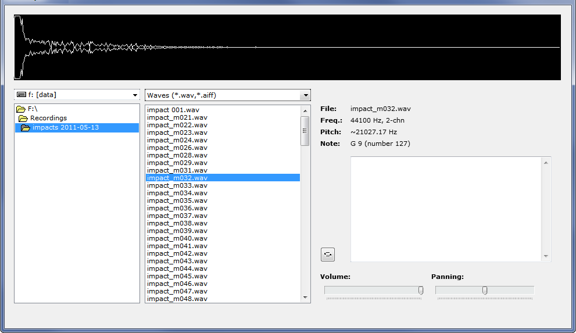Select impact_m040.wav
The height and width of the screenshot is (333, 576).
(177, 238)
